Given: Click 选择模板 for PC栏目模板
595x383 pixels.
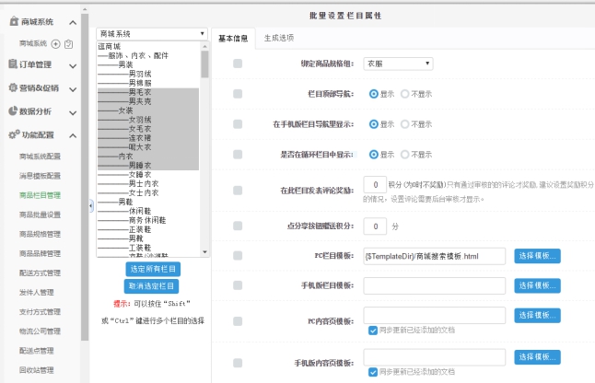Looking at the screenshot, I should (537, 256).
